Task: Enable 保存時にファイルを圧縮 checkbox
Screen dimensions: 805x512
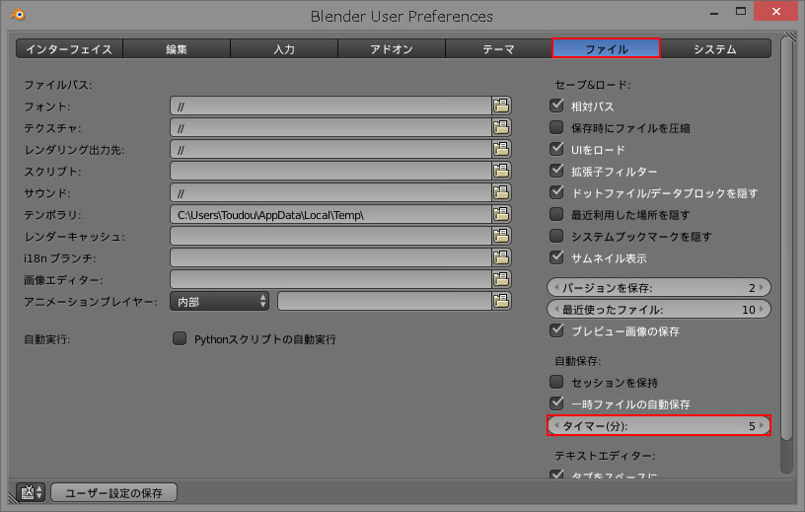Action: (x=556, y=127)
